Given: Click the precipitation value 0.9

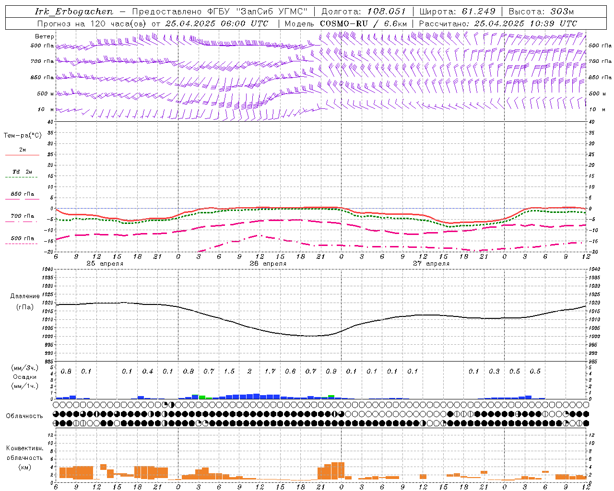Looking at the screenshot, I should (x=331, y=371).
